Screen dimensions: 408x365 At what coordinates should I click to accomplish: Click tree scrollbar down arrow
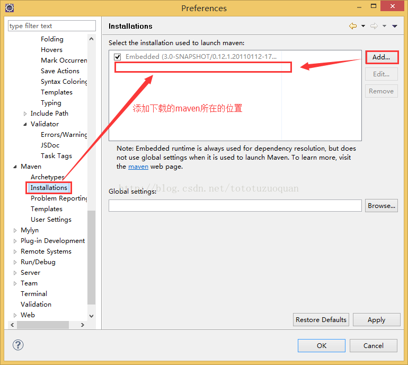coord(91,316)
